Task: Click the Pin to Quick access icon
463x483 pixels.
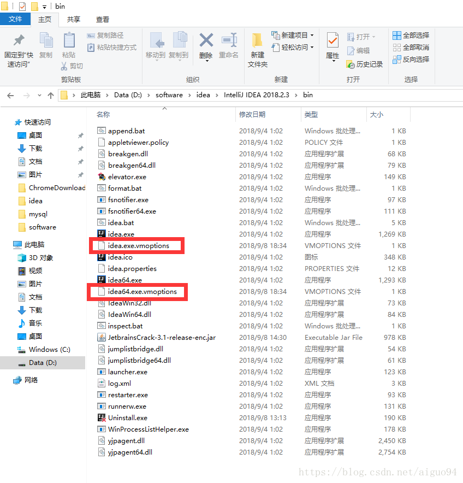Action: coord(19,40)
